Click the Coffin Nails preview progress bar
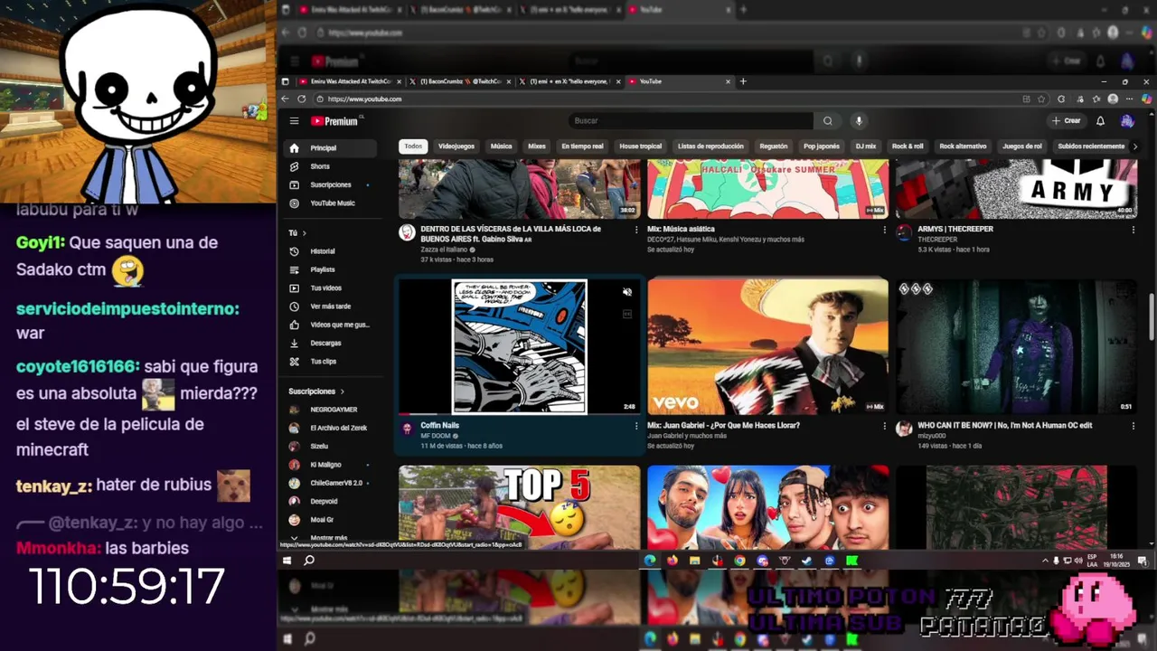1157x651 pixels. click(520, 413)
